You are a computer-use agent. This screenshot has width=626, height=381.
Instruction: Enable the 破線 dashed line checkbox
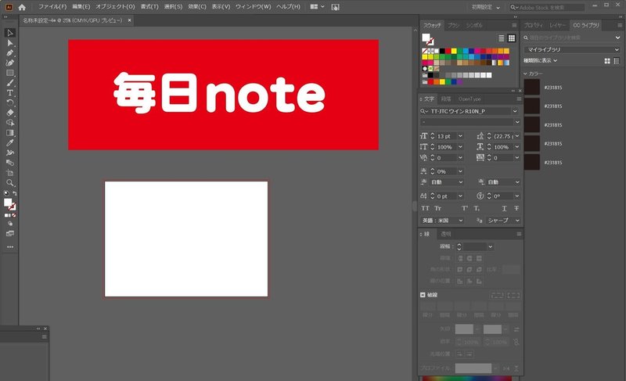pyautogui.click(x=423, y=295)
